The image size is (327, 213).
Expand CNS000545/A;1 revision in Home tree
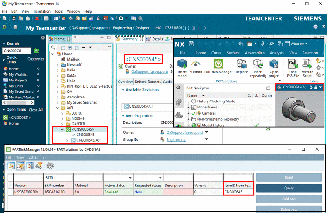pyautogui.click(x=67, y=140)
